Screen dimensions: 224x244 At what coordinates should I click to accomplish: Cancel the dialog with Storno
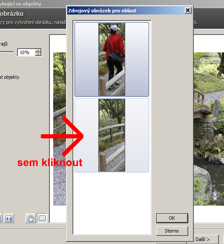pyautogui.click(x=172, y=231)
